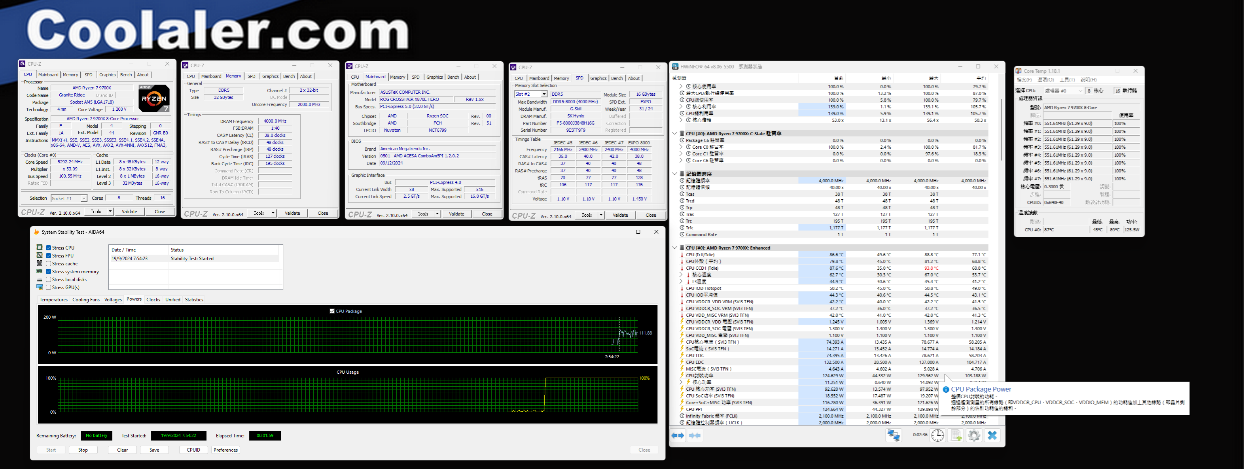Viewport: 1244px width, 469px height.
Task: Click clock icon beside Infinity Fabric FCLK row
Action: (x=682, y=416)
